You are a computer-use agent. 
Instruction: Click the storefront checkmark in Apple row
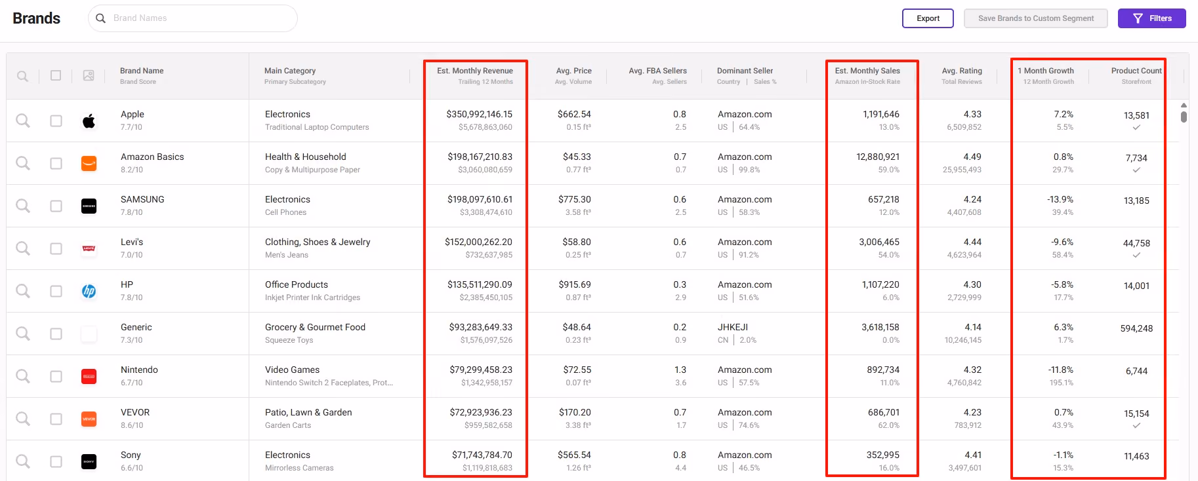[x=1136, y=127]
